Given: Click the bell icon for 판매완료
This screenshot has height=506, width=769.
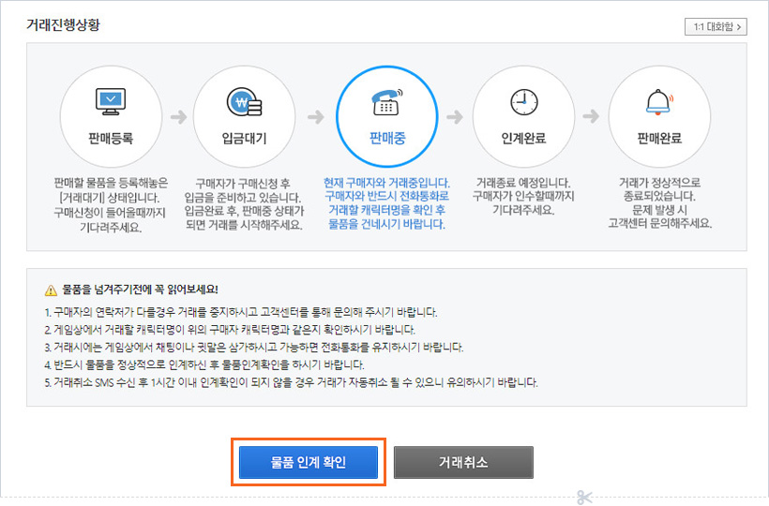Looking at the screenshot, I should tap(659, 101).
